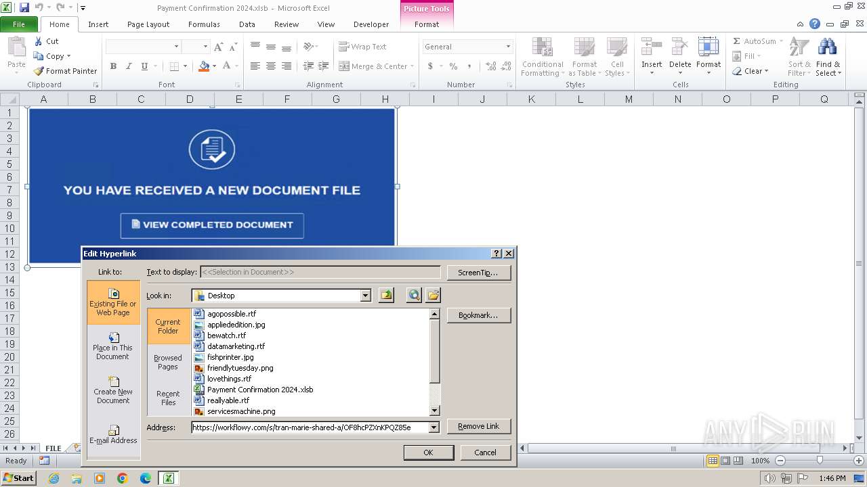The image size is (867, 487).
Task: Expand the Copy dropdown arrow
Action: tap(68, 56)
